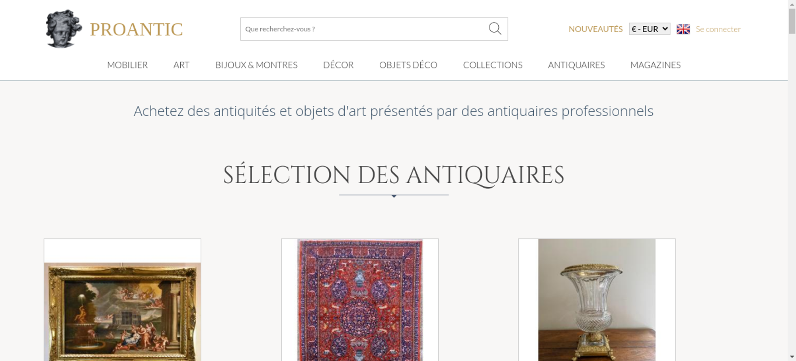Click the search field 'Que recherchez-vous ?'

click(x=362, y=29)
